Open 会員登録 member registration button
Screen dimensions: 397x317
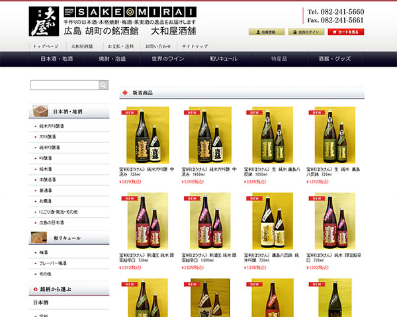[x=267, y=32]
